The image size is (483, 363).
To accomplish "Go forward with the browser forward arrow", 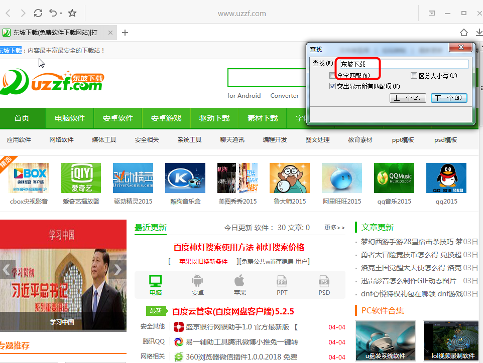I will [23, 13].
